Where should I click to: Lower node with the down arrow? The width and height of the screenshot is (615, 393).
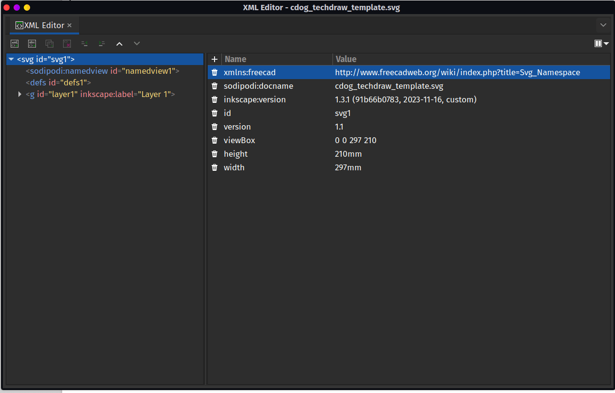click(x=137, y=44)
